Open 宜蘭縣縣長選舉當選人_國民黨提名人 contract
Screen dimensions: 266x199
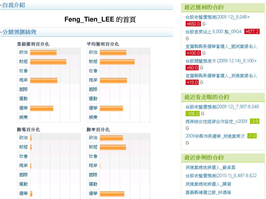click(x=221, y=46)
